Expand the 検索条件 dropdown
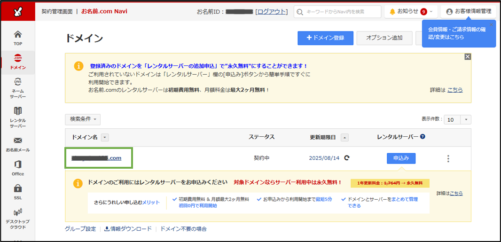 pos(83,119)
